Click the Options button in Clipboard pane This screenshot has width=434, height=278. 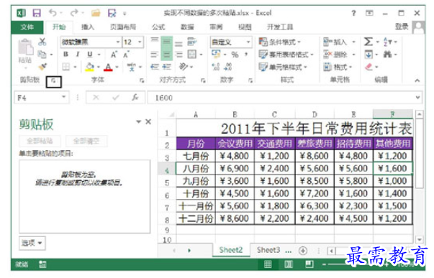32,244
